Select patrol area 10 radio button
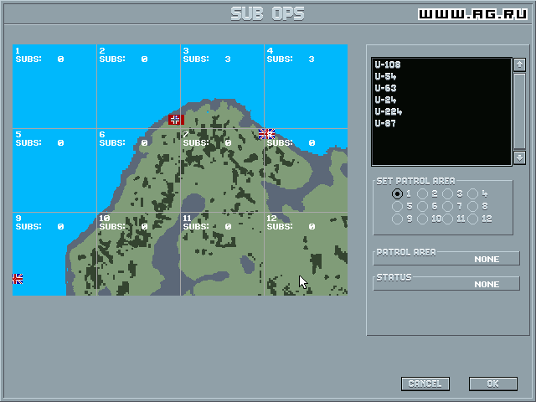The height and width of the screenshot is (402, 536). pyautogui.click(x=422, y=219)
